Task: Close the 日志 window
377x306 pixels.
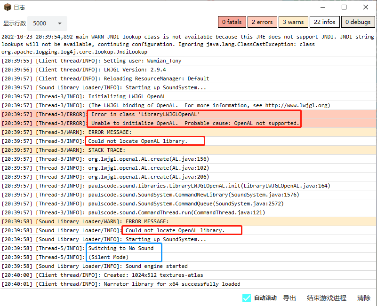Action: pyautogui.click(x=365, y=7)
